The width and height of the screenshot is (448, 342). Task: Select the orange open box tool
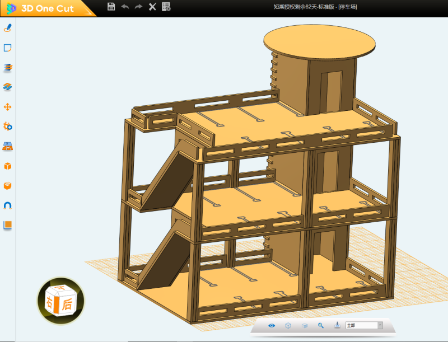click(8, 186)
